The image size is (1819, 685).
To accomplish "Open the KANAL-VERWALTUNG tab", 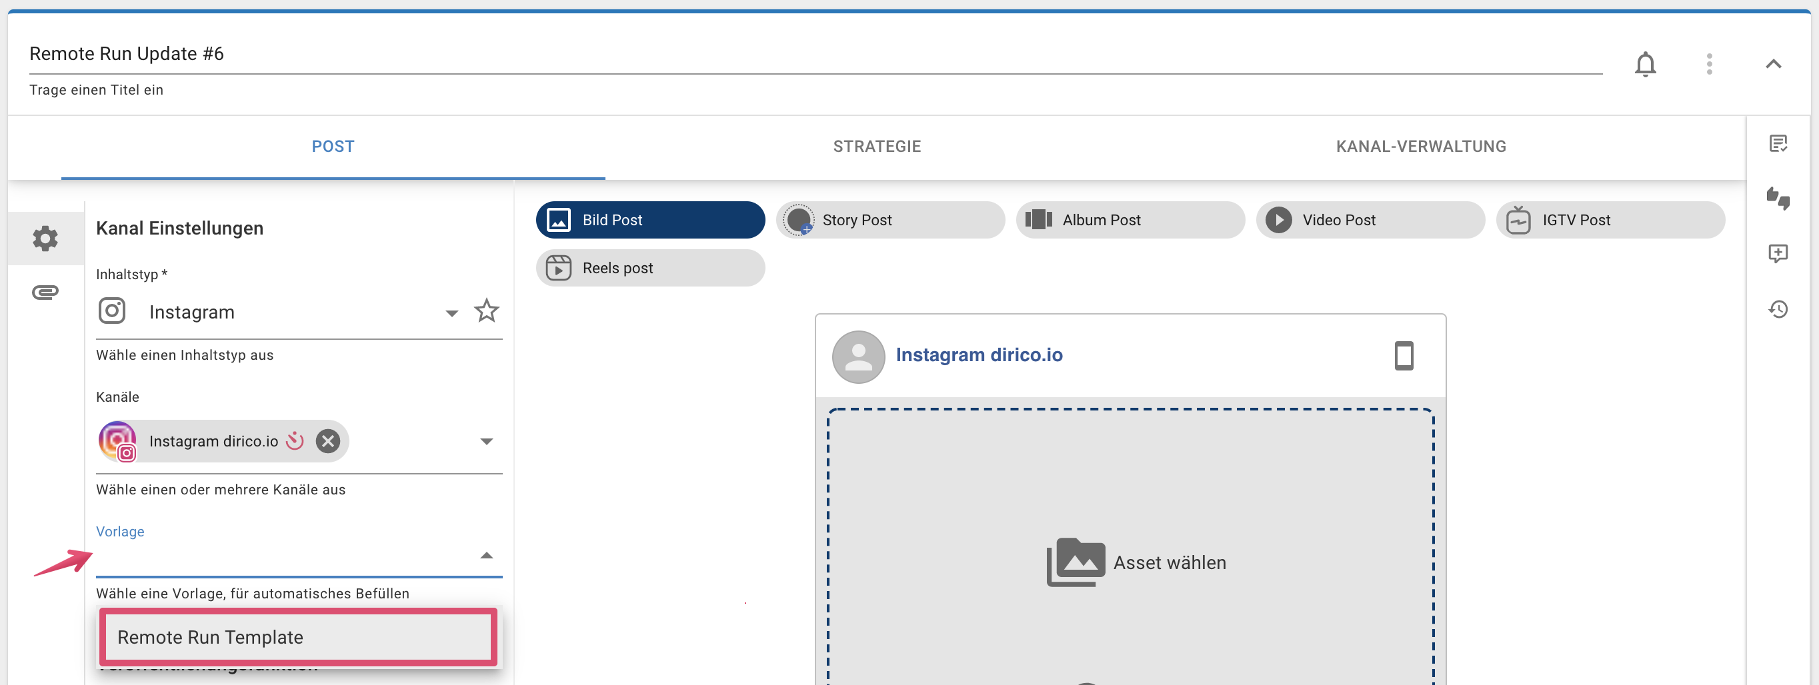I will [1420, 146].
